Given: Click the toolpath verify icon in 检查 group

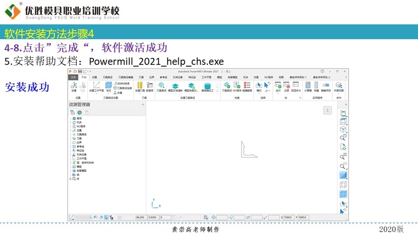Looking at the screenshot, I should coord(227,87).
